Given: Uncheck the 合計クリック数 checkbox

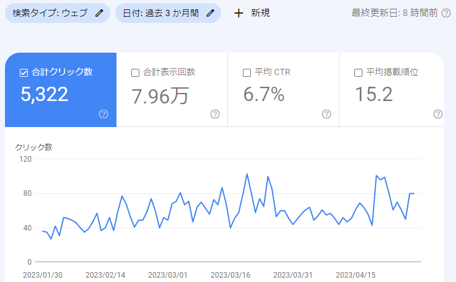Looking at the screenshot, I should tap(24, 73).
